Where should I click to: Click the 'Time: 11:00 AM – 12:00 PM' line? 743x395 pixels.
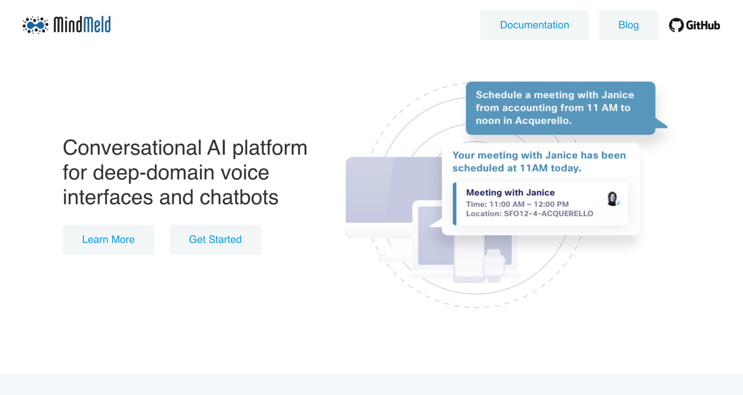(x=517, y=204)
